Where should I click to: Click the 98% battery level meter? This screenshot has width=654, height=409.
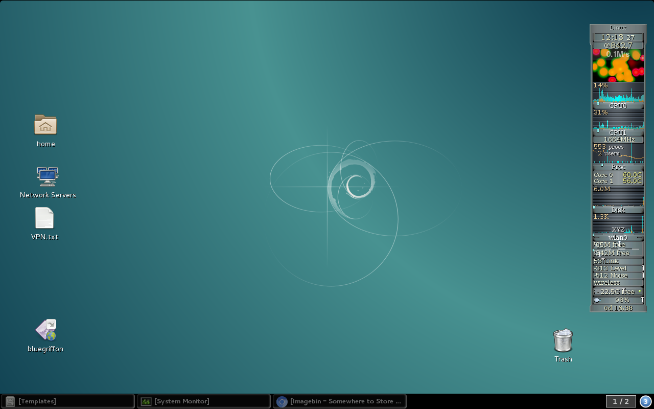pyautogui.click(x=618, y=300)
